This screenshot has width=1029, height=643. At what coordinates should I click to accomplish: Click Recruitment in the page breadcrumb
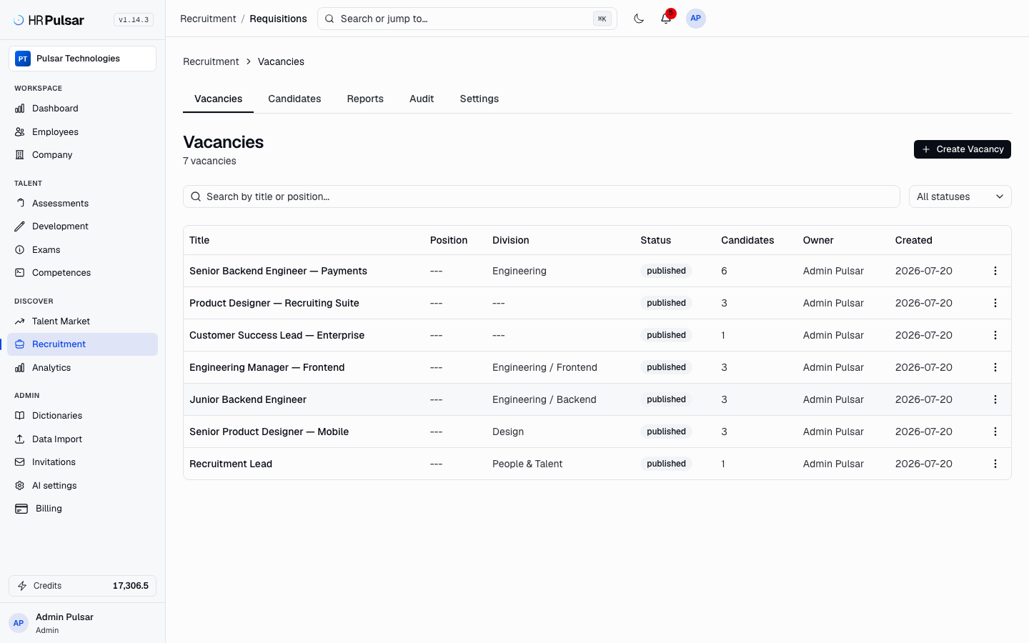coord(211,61)
